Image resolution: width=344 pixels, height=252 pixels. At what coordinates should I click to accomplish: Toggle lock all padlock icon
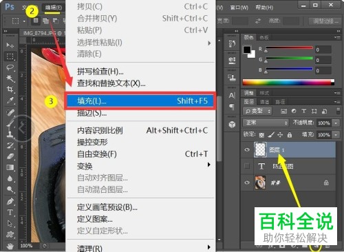(290, 135)
